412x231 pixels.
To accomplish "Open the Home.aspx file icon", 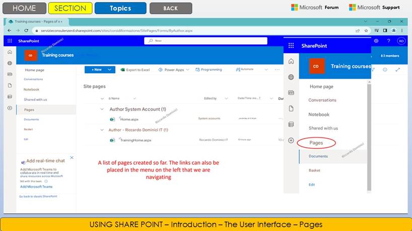I will point(112,119).
